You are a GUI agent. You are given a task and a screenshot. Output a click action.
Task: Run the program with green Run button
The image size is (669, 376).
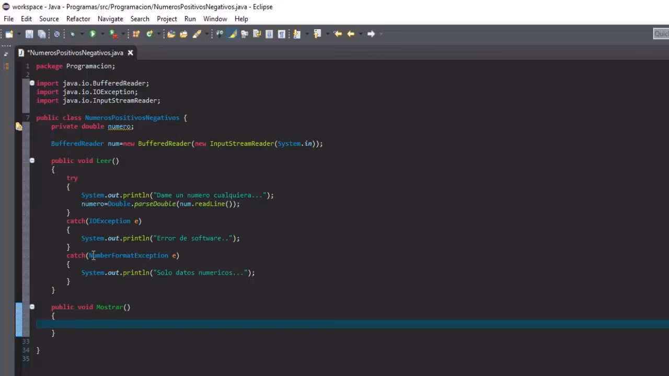(x=93, y=34)
